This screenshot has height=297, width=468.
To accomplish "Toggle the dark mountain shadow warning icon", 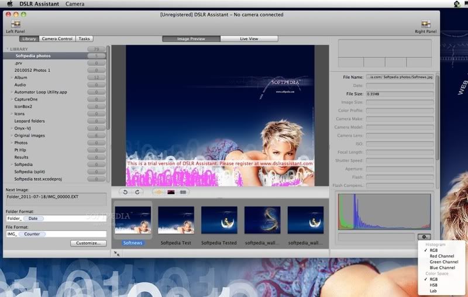I will pyautogui.click(x=171, y=192).
